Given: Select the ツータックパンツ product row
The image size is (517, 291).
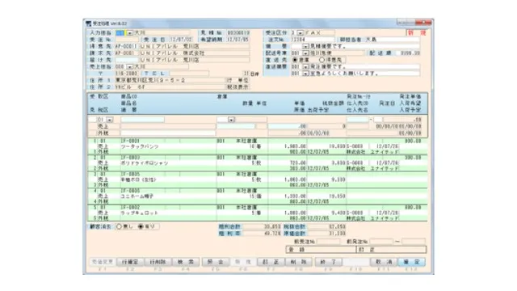Looking at the screenshot, I should pyautogui.click(x=258, y=146).
